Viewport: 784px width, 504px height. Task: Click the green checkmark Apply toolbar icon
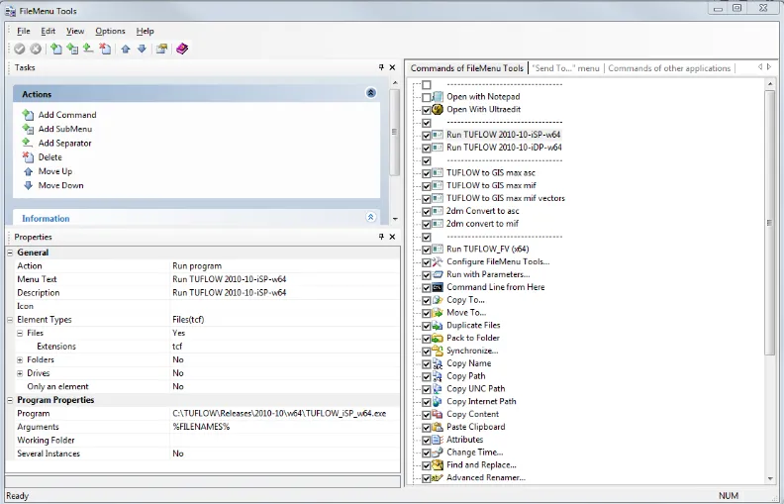pyautogui.click(x=20, y=49)
